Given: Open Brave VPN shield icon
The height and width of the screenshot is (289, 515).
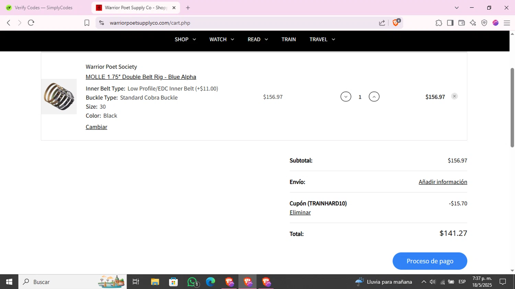Looking at the screenshot, I should point(484,23).
